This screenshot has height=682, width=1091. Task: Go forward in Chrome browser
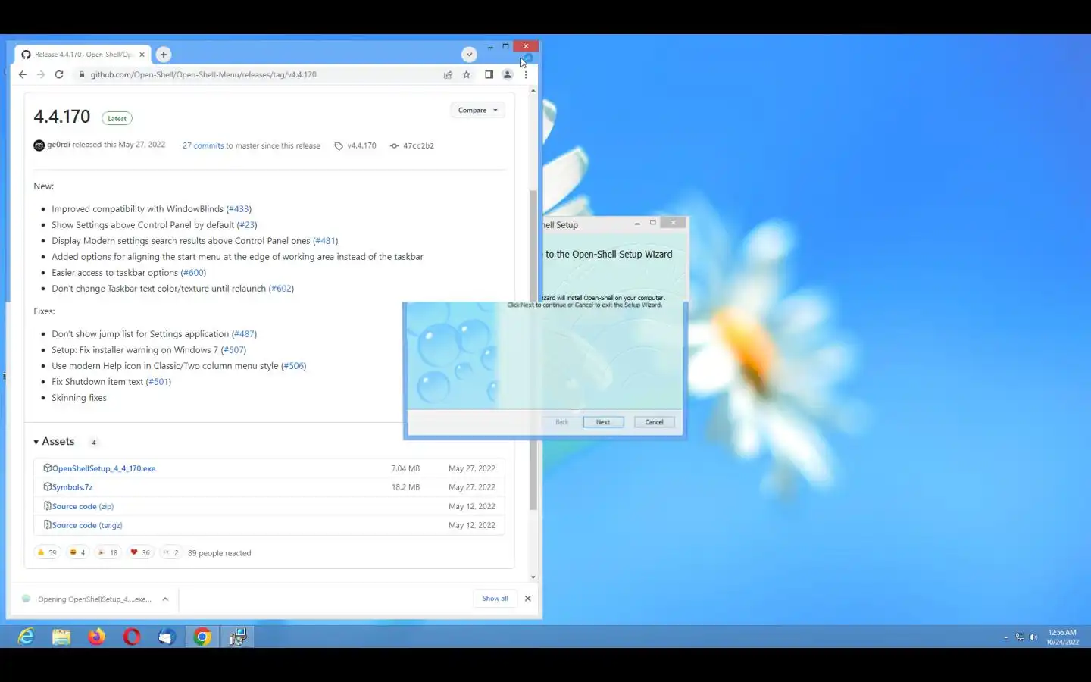point(41,74)
